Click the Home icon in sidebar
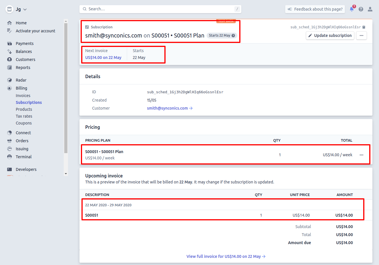Image resolution: width=379 pixels, height=265 pixels. tap(9, 23)
